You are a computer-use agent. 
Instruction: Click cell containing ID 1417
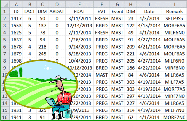[16, 19]
